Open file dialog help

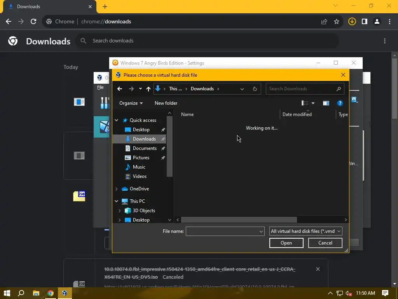[340, 103]
